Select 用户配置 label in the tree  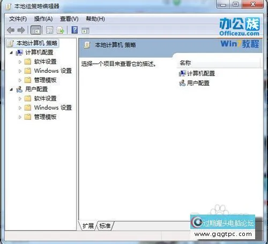(x=36, y=89)
